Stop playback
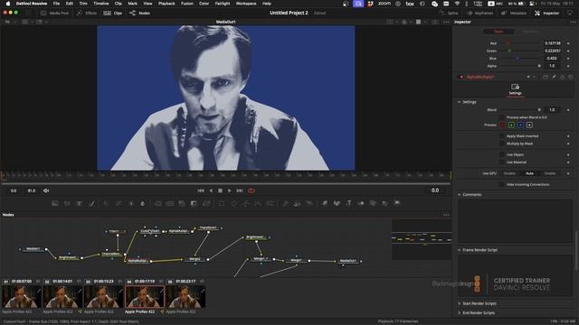The image size is (579, 325). 220,190
